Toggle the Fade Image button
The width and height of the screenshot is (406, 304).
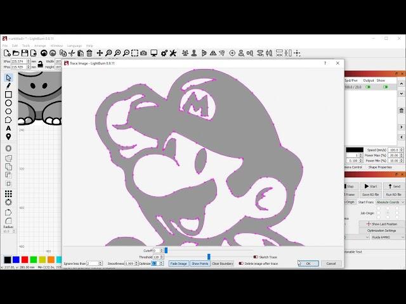click(178, 263)
